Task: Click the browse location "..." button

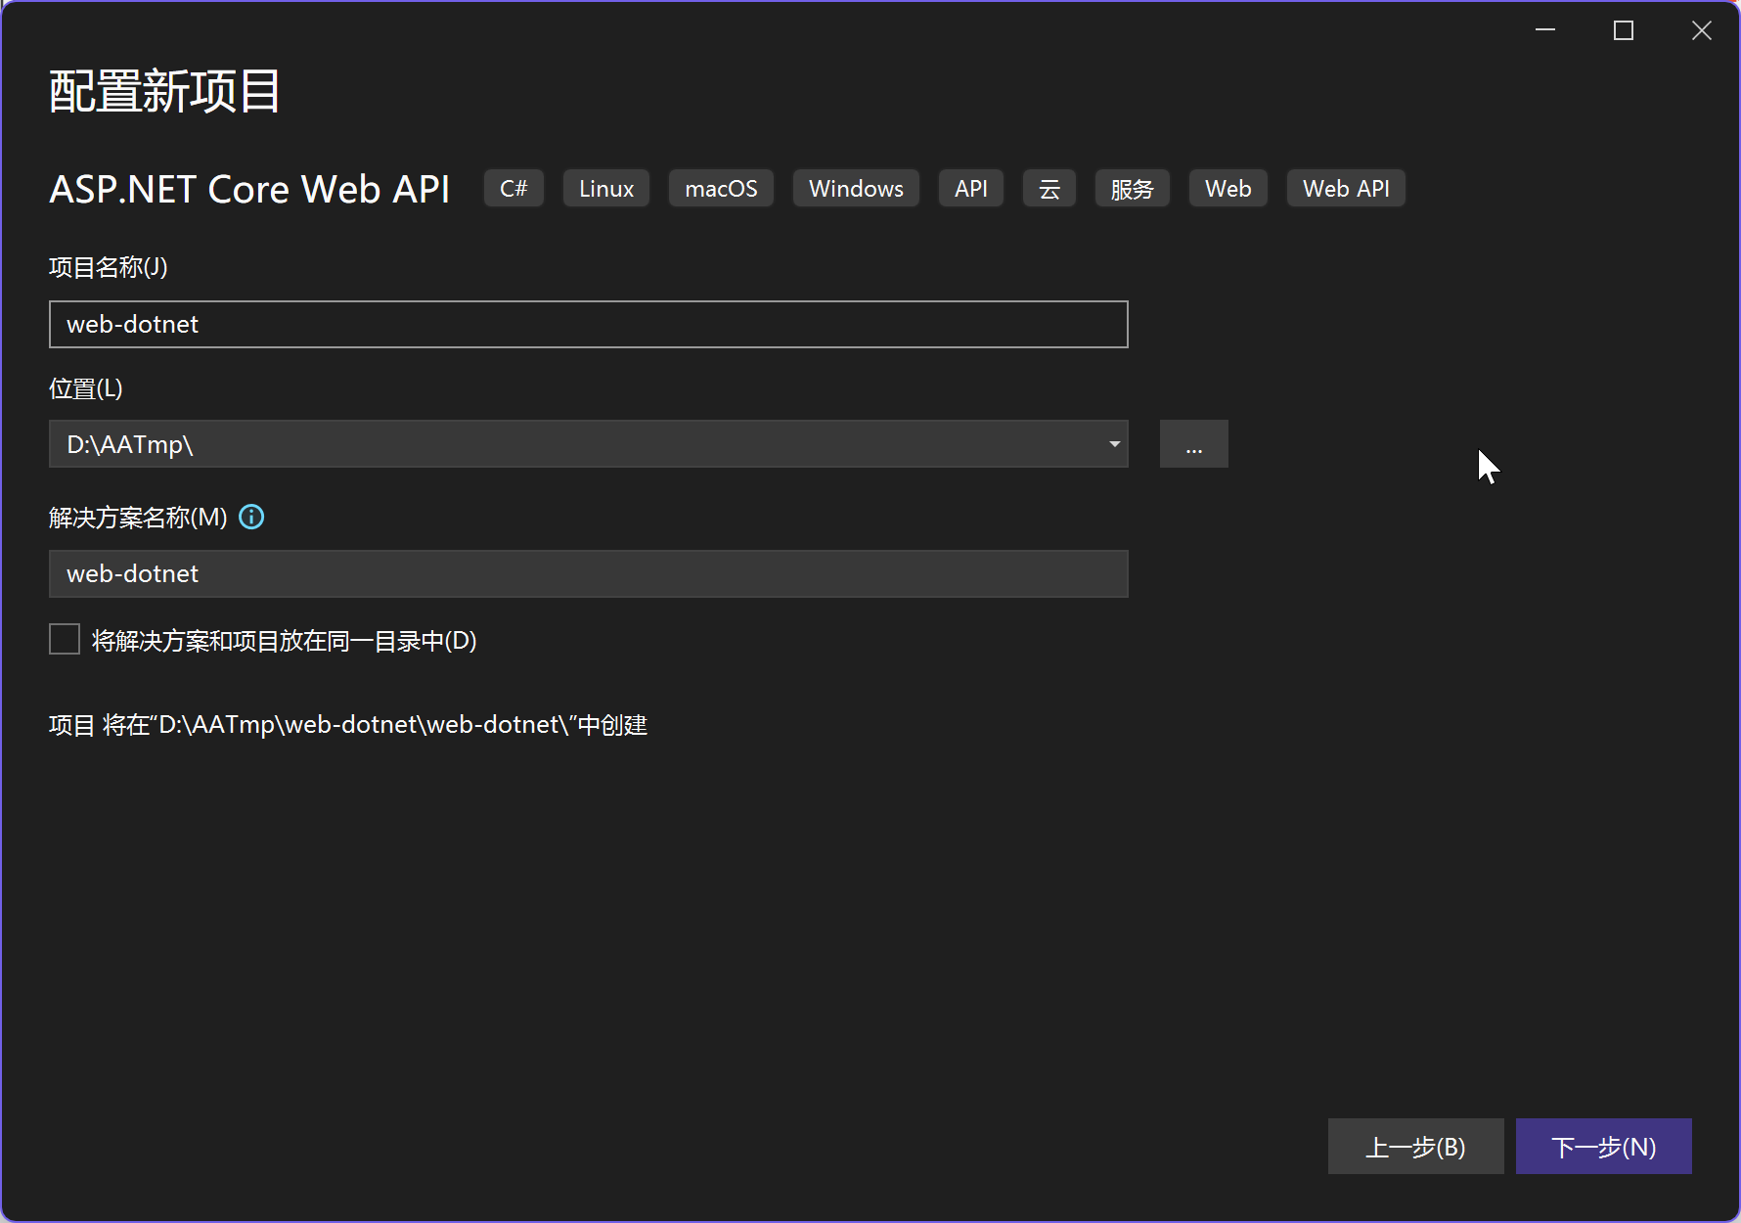Action: point(1193,444)
